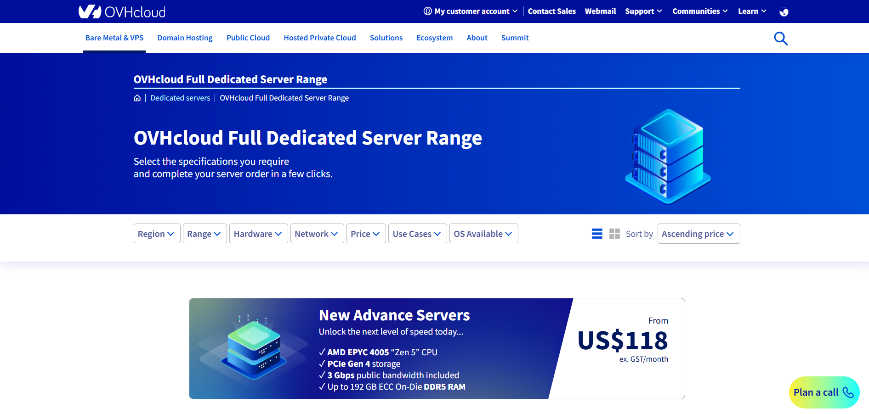Switch to grid view layout
The height and width of the screenshot is (414, 869).
[x=614, y=234]
